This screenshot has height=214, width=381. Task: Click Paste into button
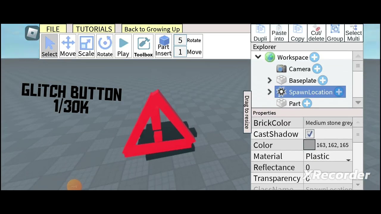tap(279, 33)
